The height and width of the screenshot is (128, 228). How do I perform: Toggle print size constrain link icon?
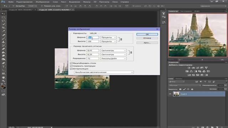[x=131, y=52]
